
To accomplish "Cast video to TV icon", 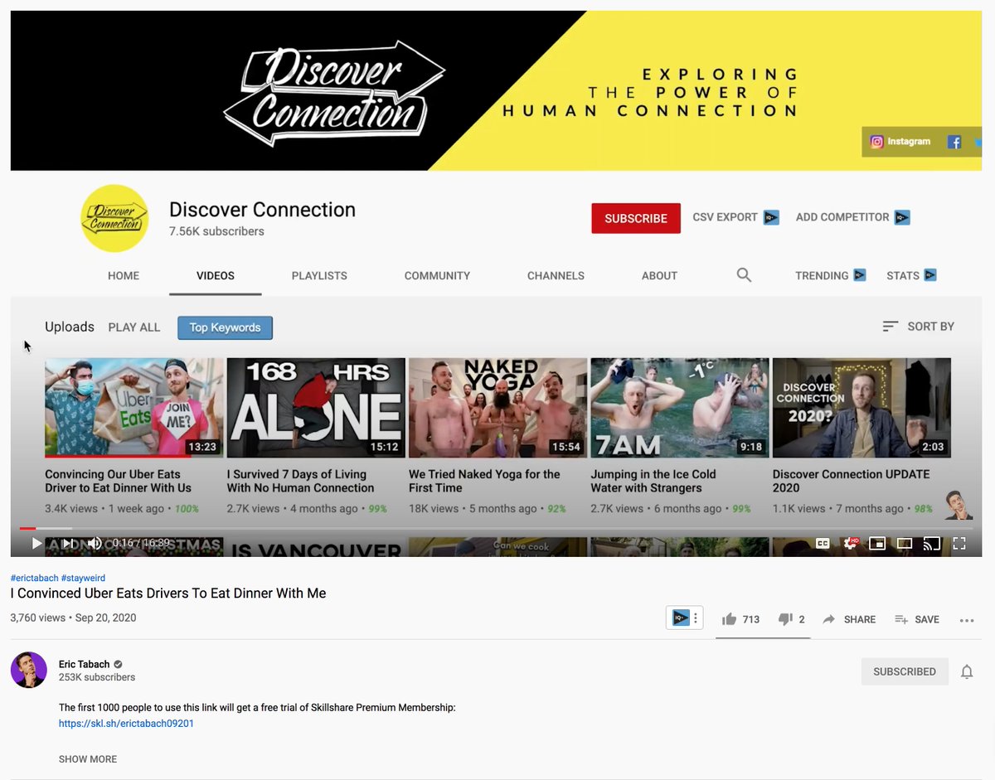I will tap(932, 544).
